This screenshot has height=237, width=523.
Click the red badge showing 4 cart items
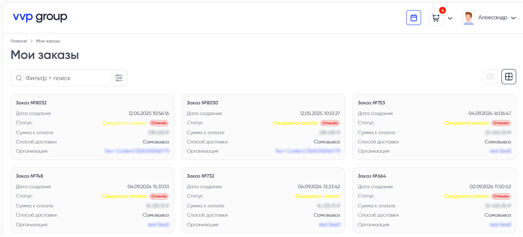click(x=442, y=10)
